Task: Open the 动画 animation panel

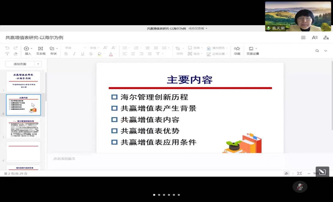Action: (237, 50)
